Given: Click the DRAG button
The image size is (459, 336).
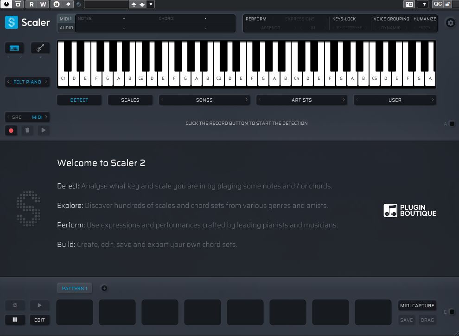Looking at the screenshot, I should click(427, 320).
